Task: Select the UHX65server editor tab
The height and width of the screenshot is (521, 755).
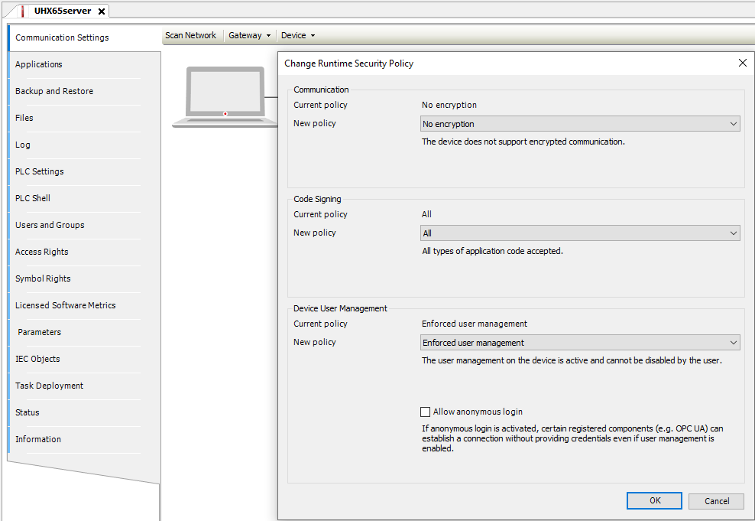Action: 61,11
